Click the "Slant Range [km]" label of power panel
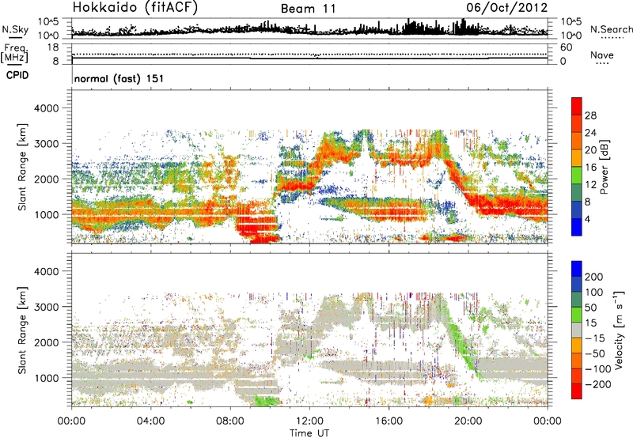Image resolution: width=633 pixels, height=438 pixels. pos(22,167)
